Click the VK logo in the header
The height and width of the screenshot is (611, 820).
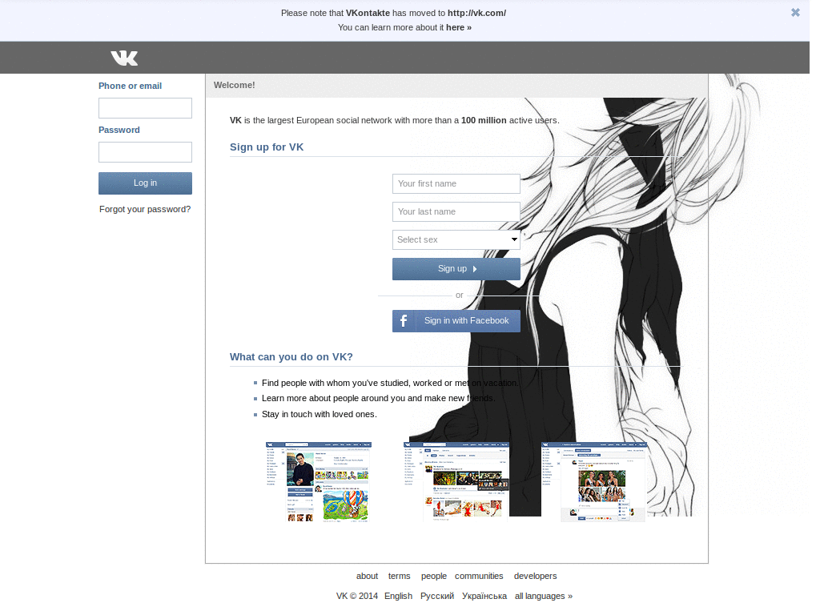point(123,57)
